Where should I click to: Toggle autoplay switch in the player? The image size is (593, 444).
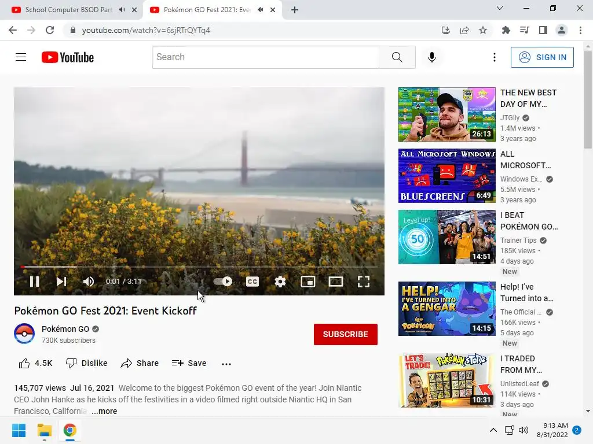[223, 282]
